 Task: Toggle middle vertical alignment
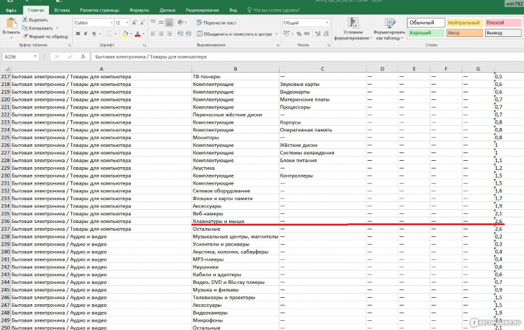161,22
